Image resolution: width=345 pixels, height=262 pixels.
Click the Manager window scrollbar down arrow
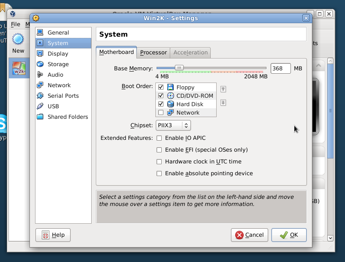click(x=330, y=238)
